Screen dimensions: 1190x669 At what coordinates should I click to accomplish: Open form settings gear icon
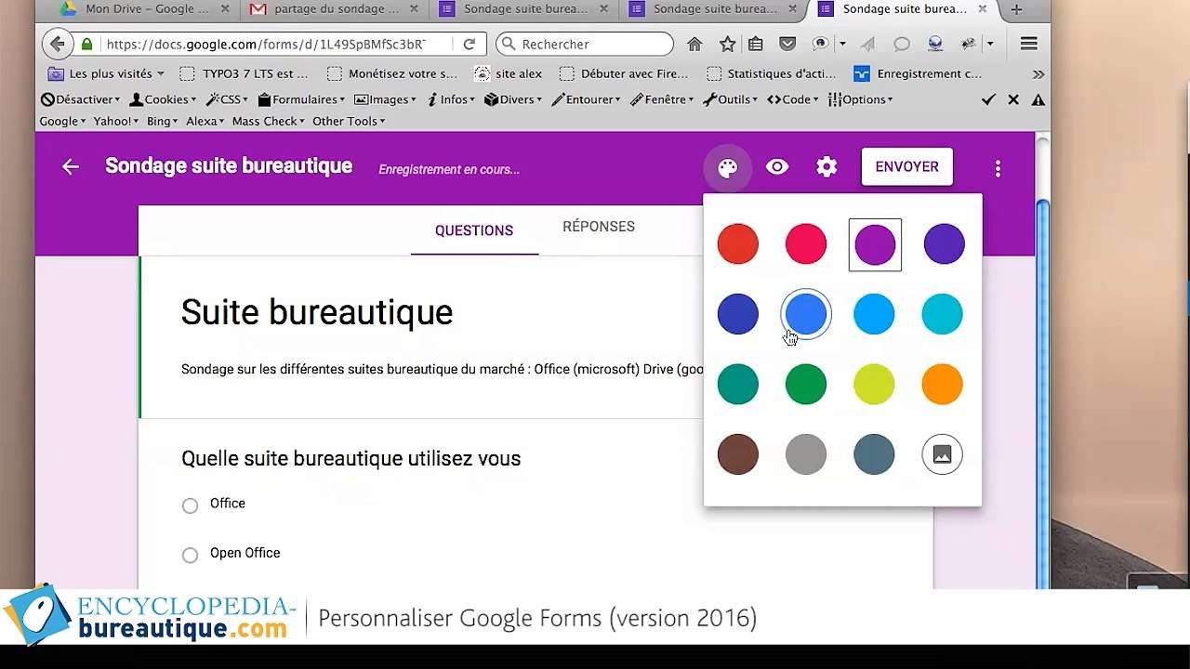pos(826,167)
